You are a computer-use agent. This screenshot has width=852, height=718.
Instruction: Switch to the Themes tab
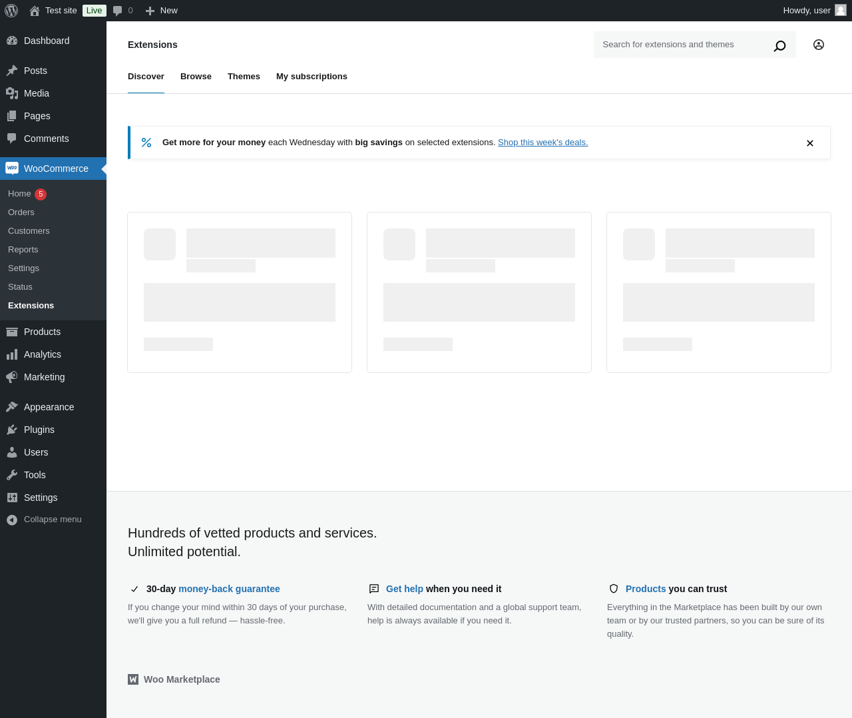244,77
